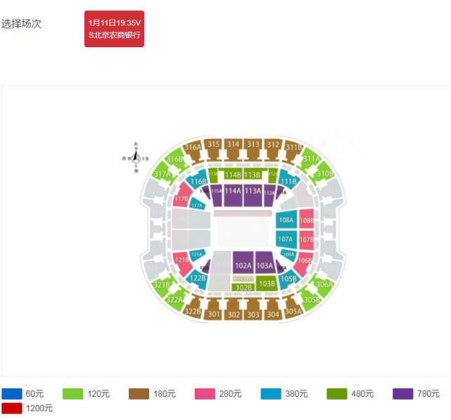Choose purple seating section 114A
This screenshot has height=420, width=451.
[x=233, y=195]
